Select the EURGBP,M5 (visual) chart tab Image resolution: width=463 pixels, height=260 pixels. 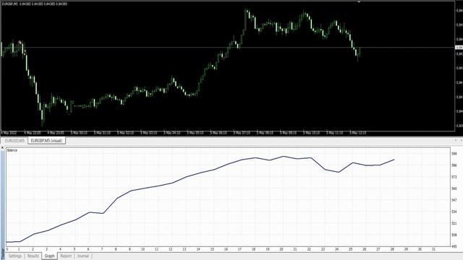[x=46, y=141]
